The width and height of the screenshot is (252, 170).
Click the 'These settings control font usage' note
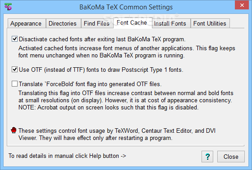pos(117,134)
